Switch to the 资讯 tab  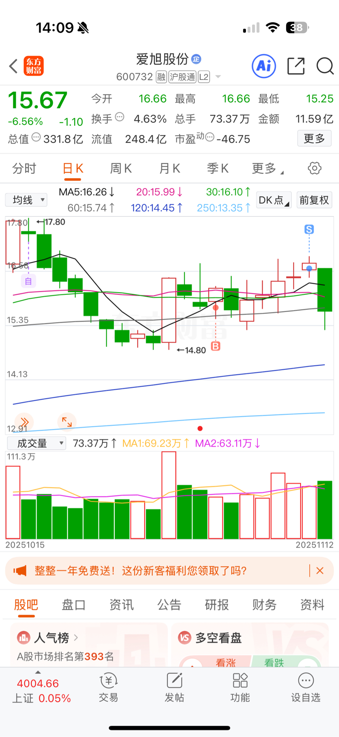[x=121, y=605]
